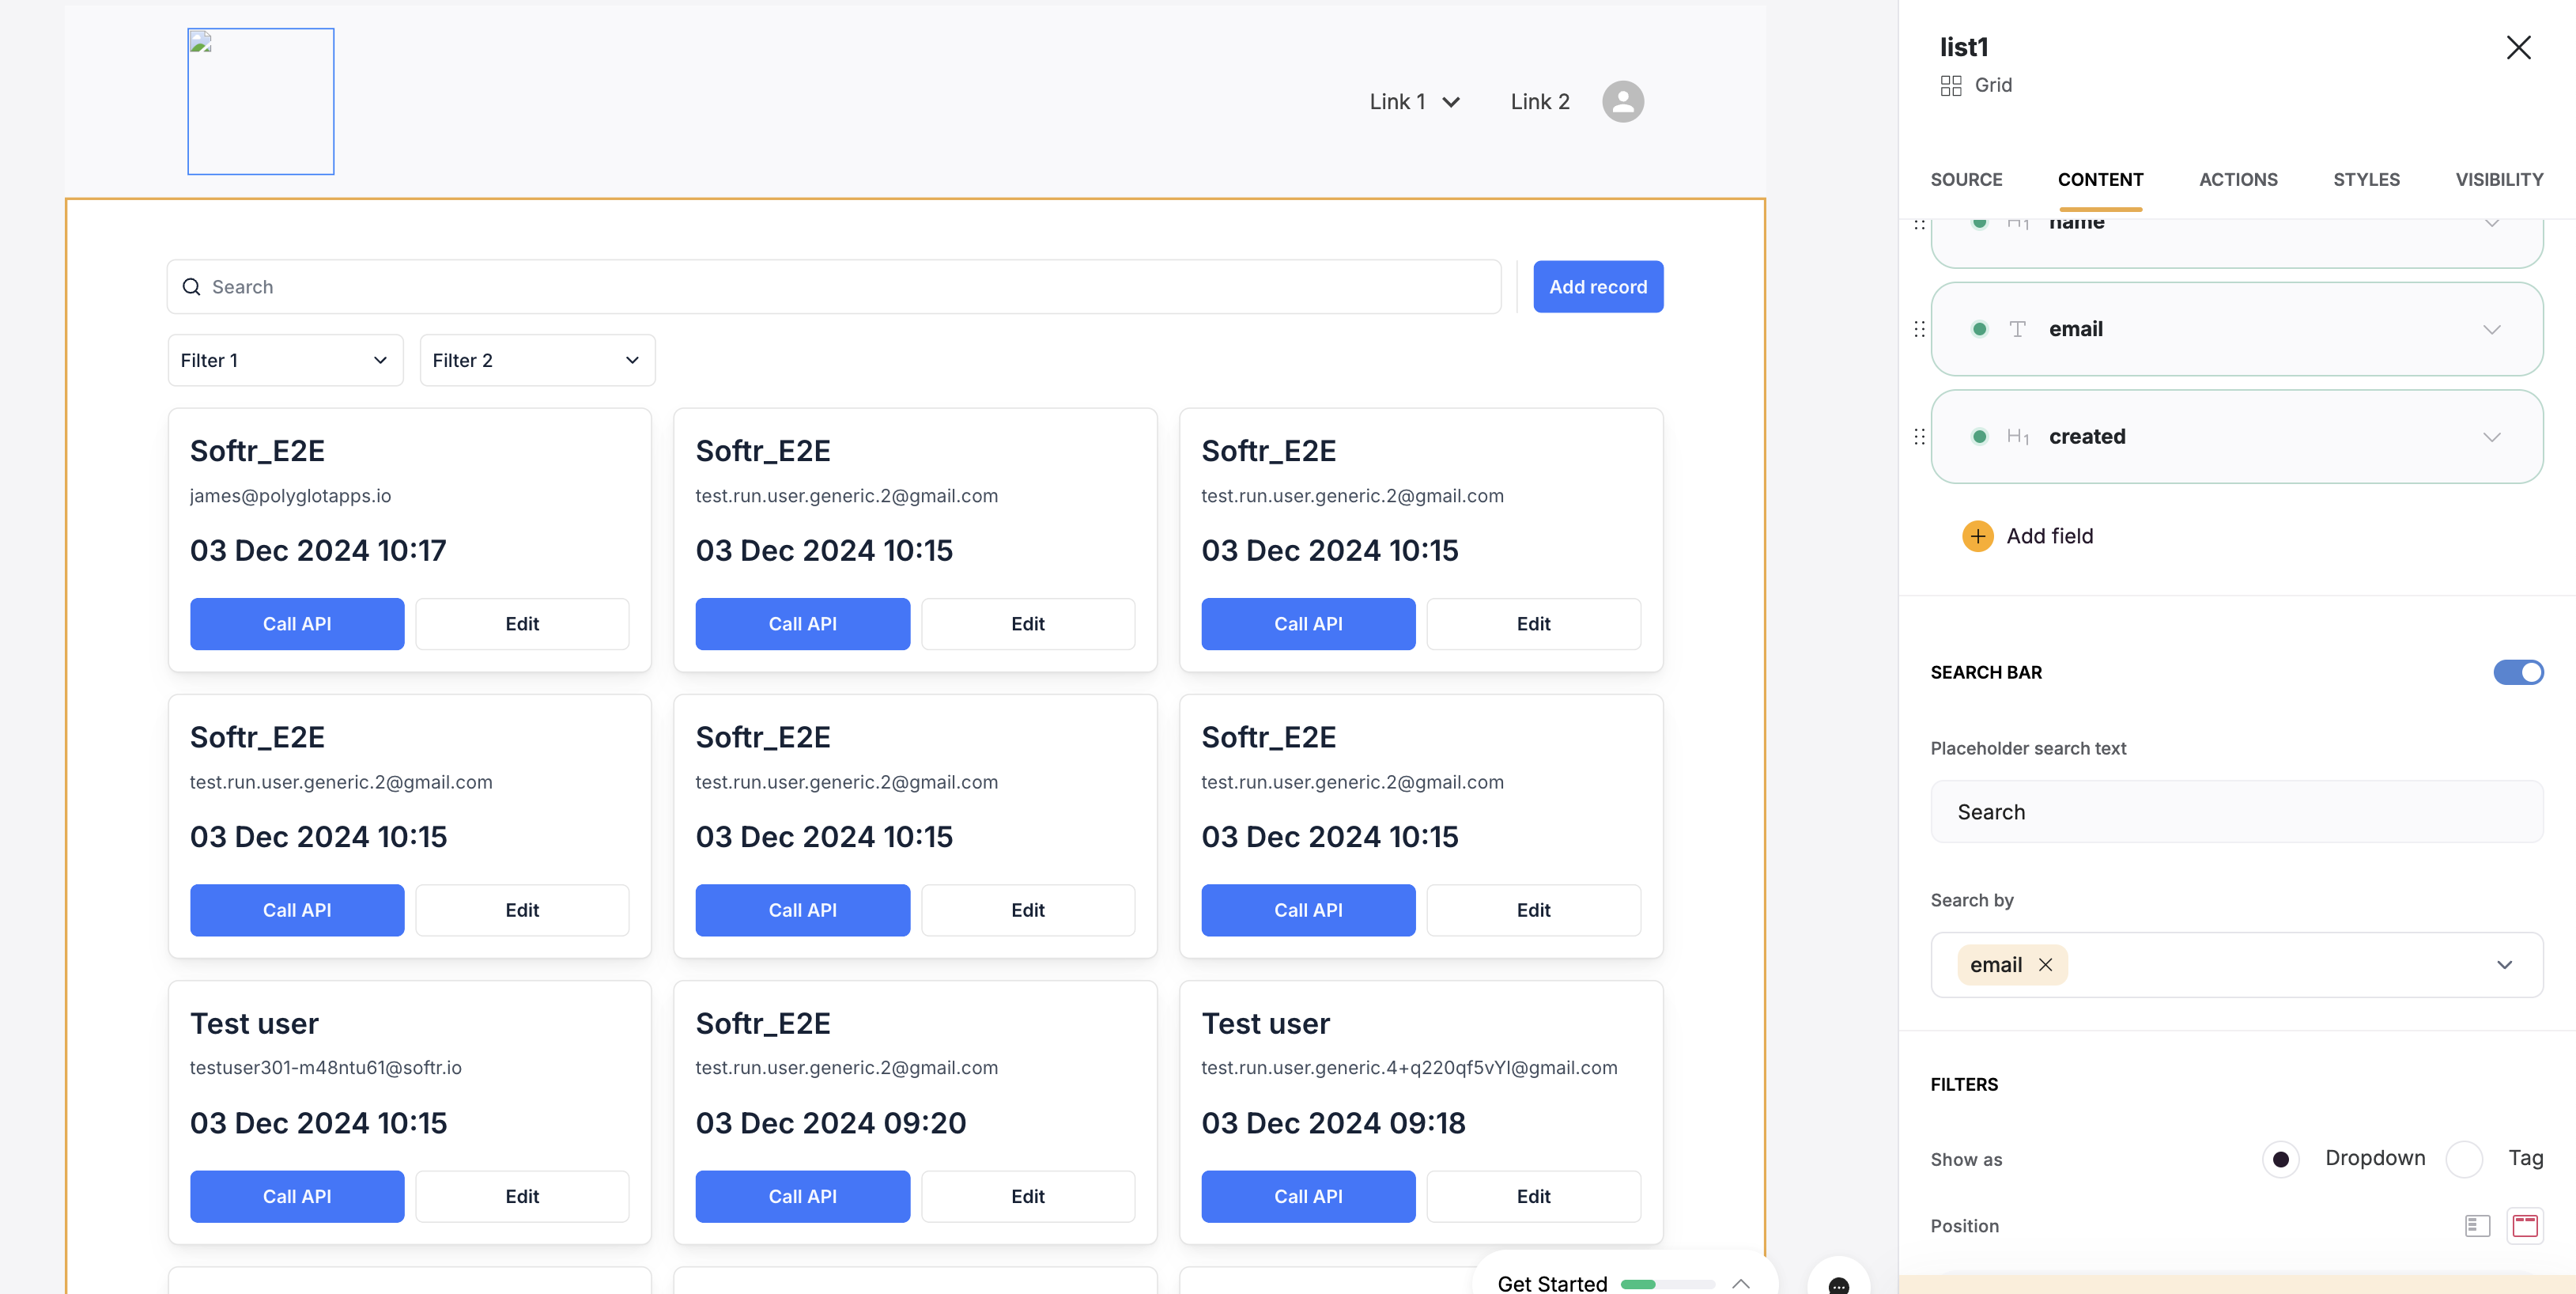The image size is (2576, 1294).
Task: Click the search magnifier icon in search bar
Action: (x=191, y=287)
